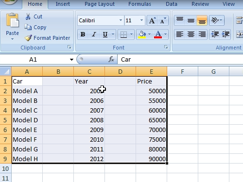Click the Office button orb
Viewport: 243px width, 182px height.
(10, 2)
